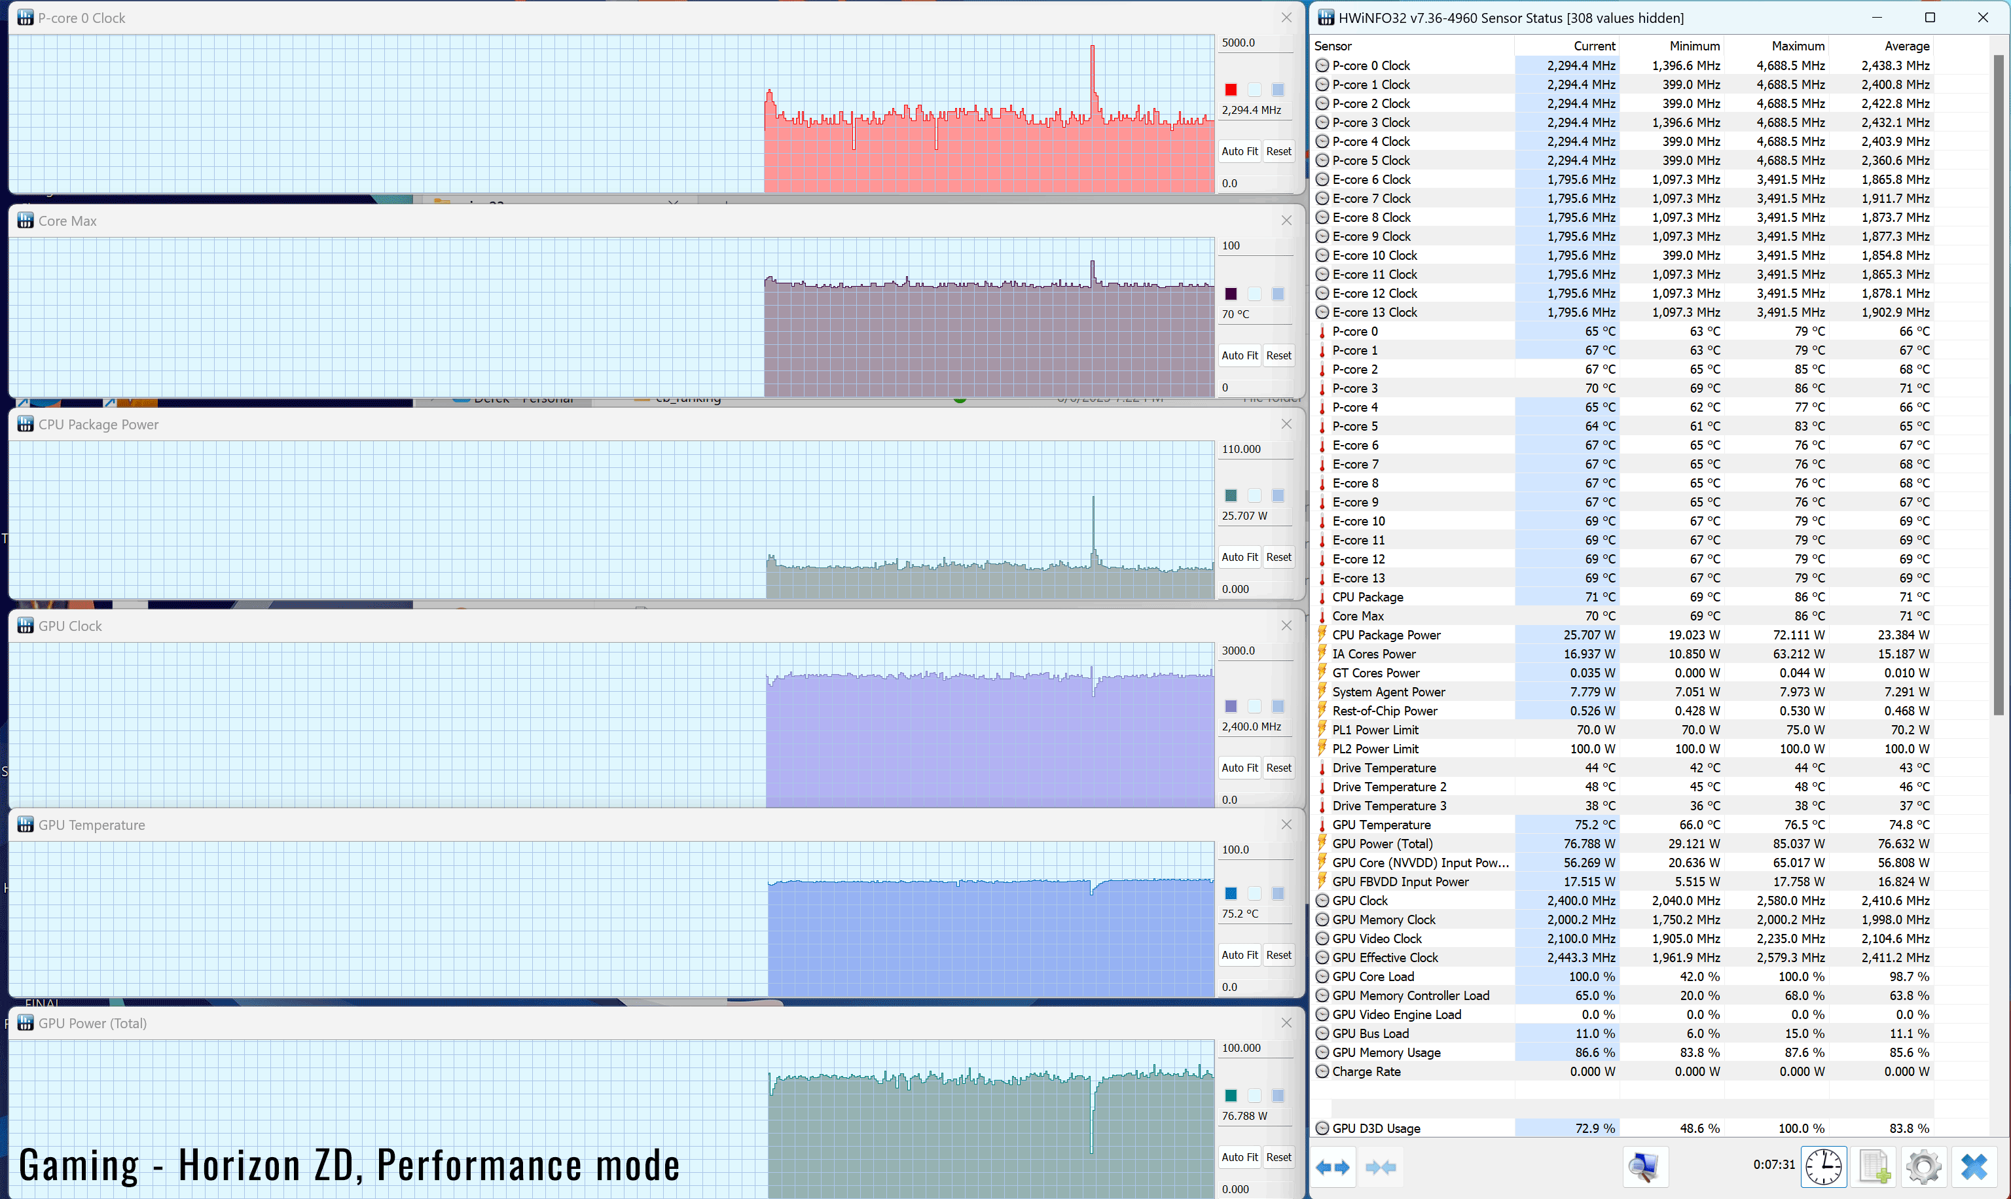Select the GPU FBVDD Input Power row
This screenshot has height=1199, width=2011.
1623,882
